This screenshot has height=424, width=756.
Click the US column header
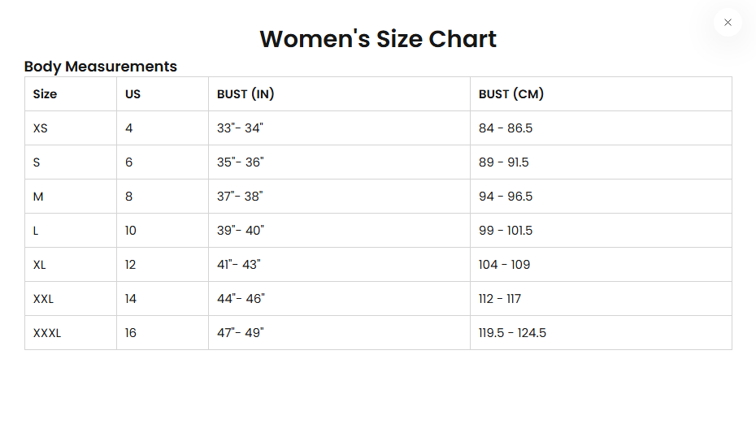pyautogui.click(x=133, y=94)
